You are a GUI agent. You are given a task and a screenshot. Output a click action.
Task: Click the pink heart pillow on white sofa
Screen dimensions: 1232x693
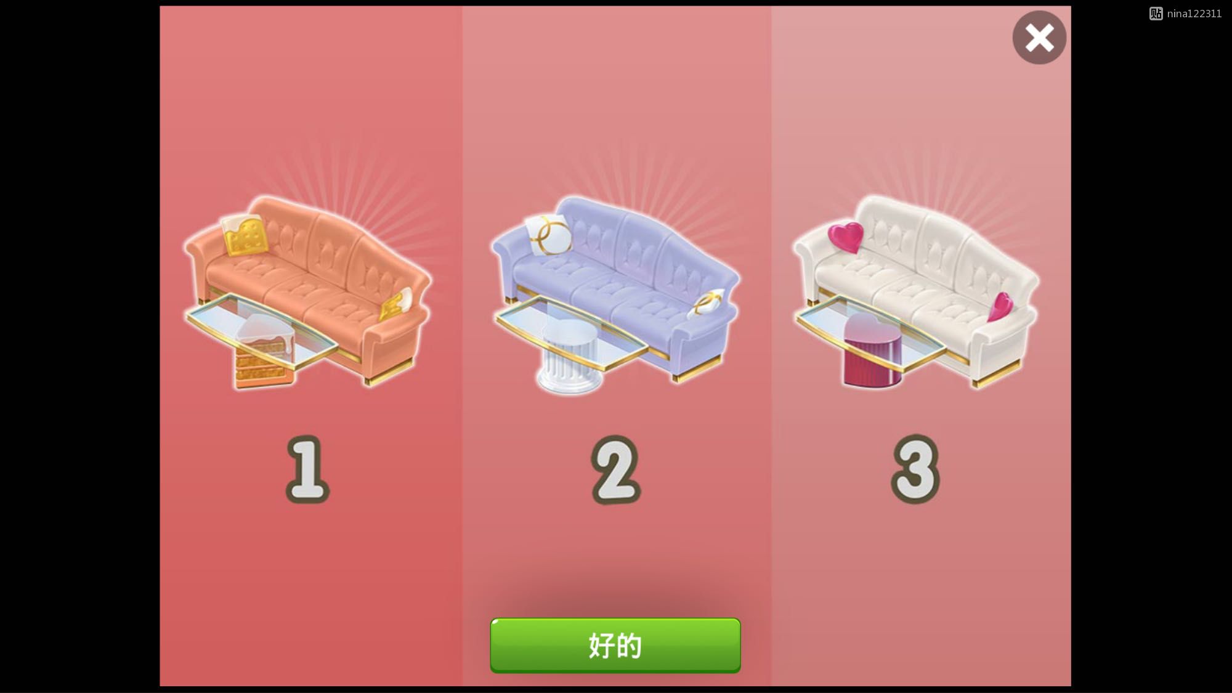point(846,237)
